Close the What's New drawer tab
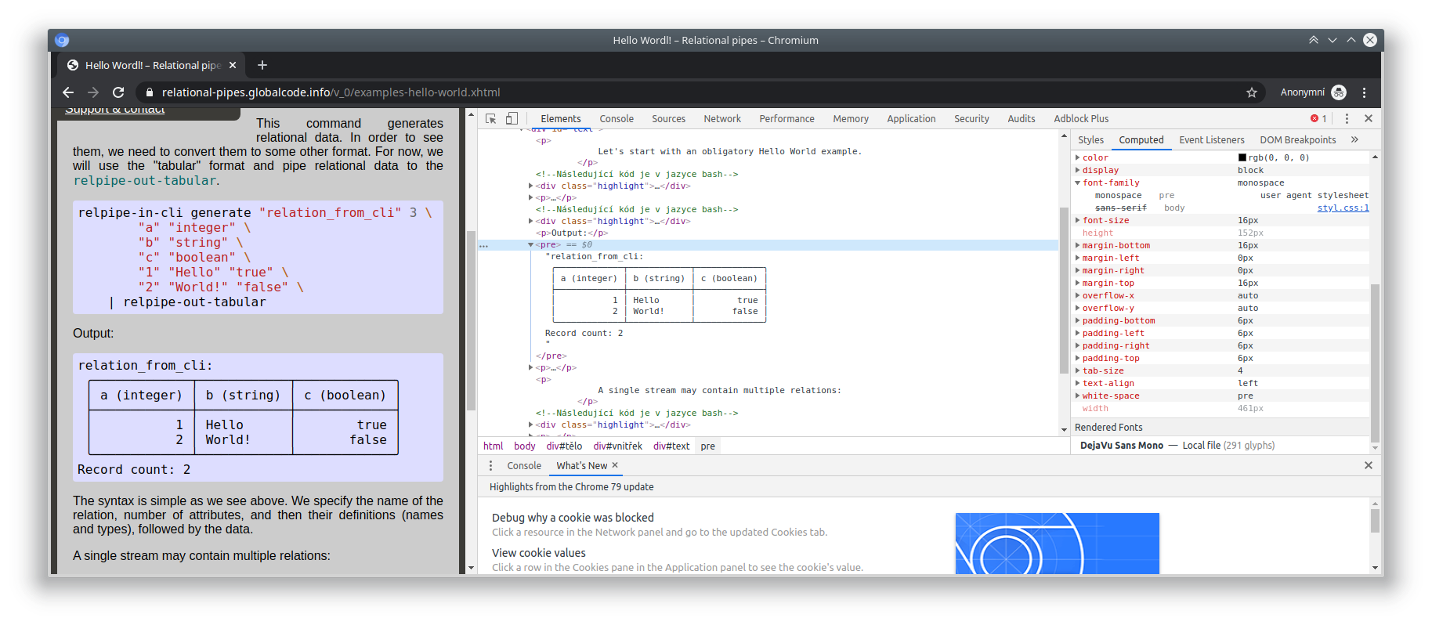 [x=615, y=465]
